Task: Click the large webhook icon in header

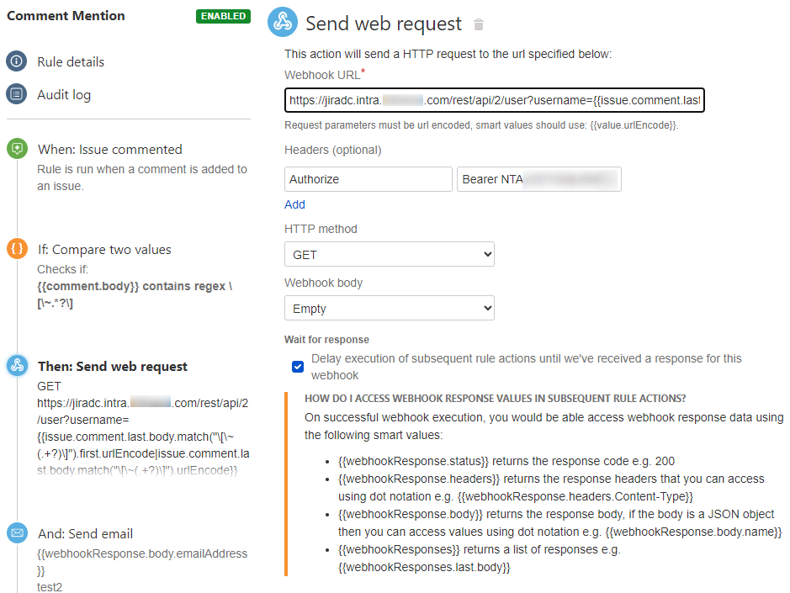Action: tap(283, 22)
